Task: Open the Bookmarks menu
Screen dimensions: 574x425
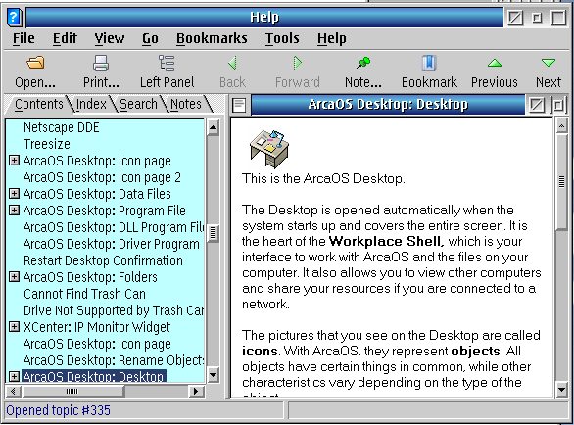Action: [212, 38]
